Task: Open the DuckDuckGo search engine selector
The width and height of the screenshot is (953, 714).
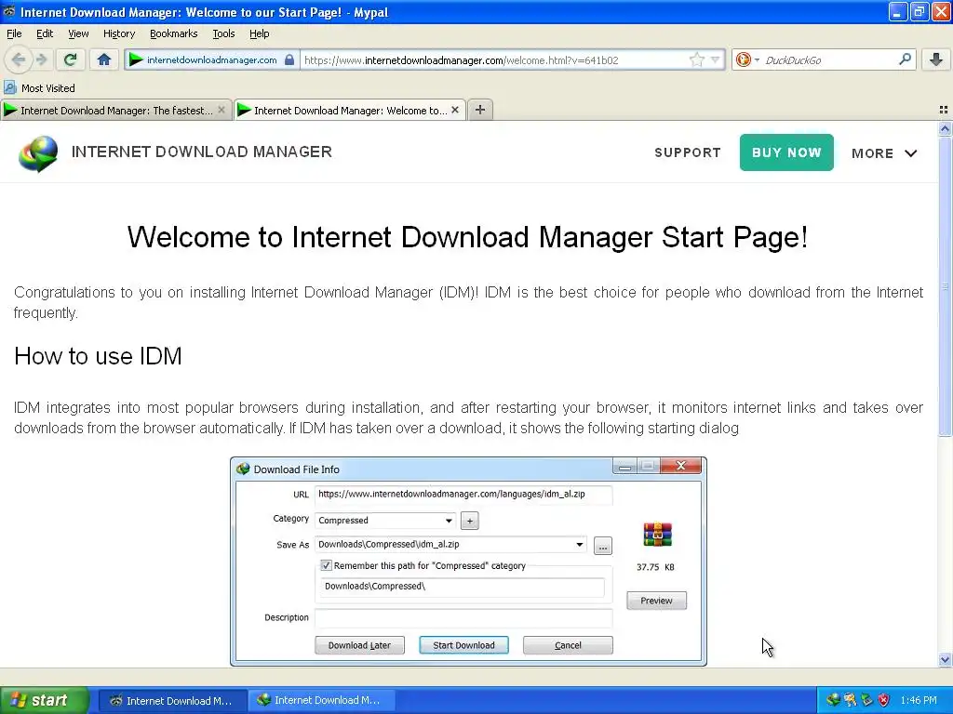Action: tap(746, 59)
